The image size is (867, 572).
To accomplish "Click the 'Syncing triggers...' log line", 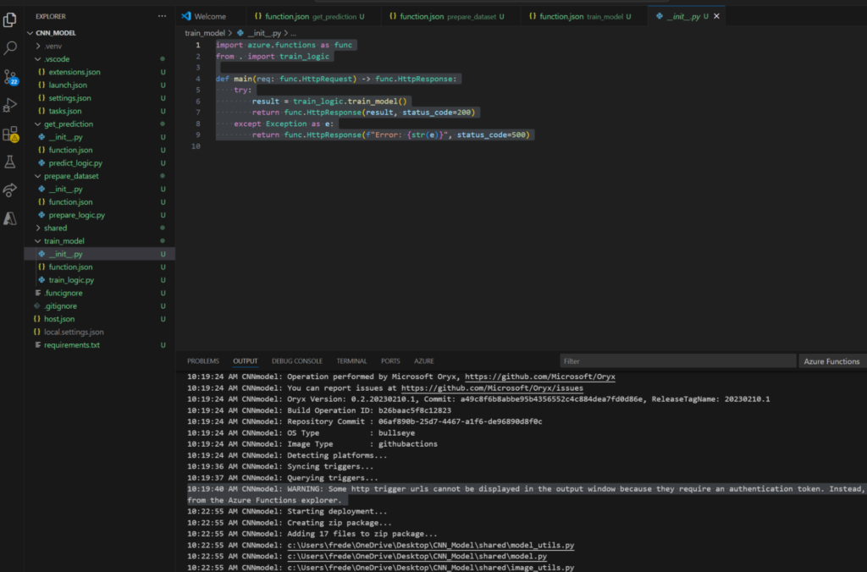I will coord(279,466).
